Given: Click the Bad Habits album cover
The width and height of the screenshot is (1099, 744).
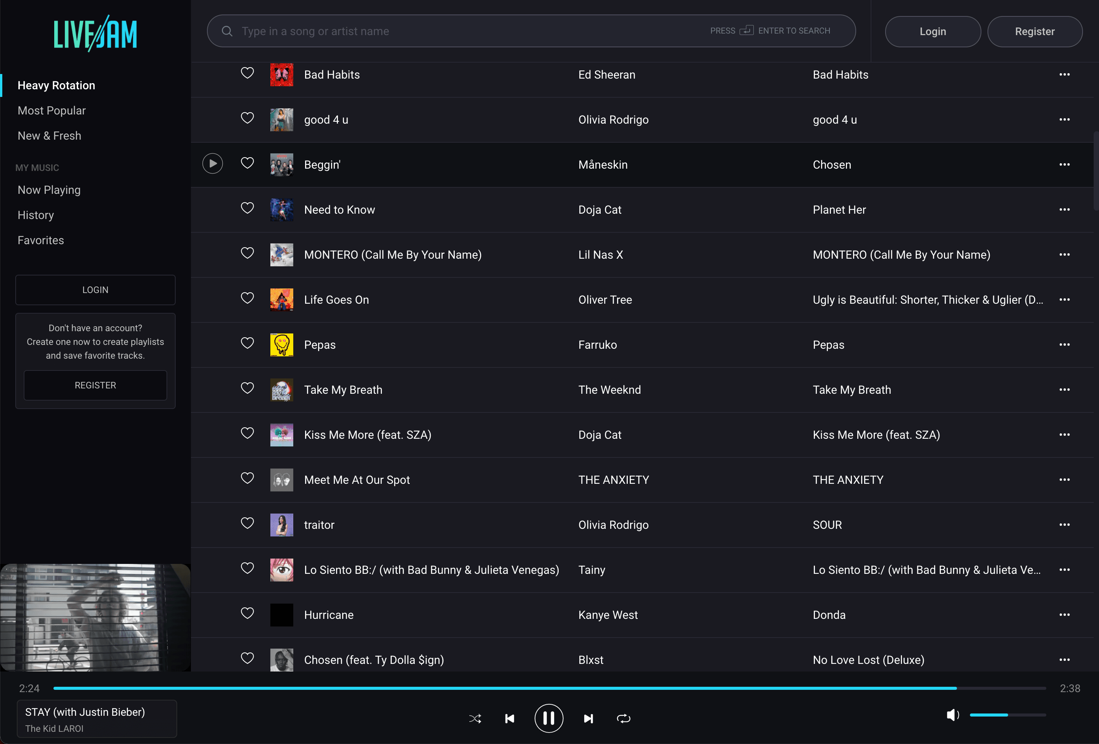Looking at the screenshot, I should [281, 75].
